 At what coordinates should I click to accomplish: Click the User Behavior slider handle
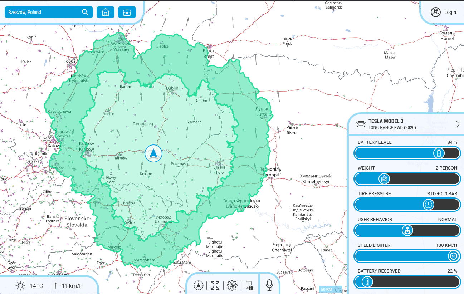[407, 230]
